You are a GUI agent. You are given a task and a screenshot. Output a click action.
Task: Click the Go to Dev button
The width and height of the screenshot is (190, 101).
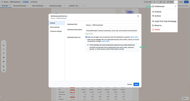coord(148,2)
